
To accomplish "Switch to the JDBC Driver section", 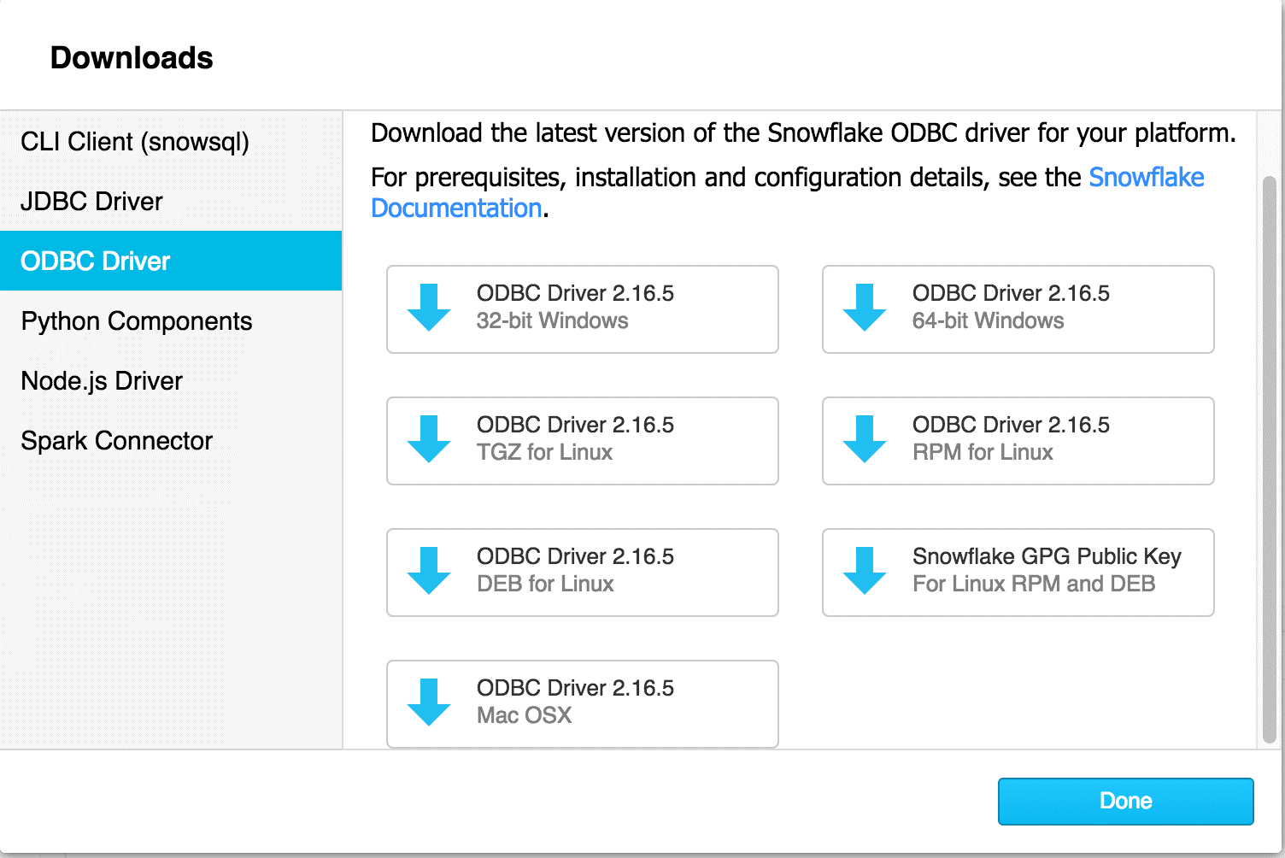I will point(91,202).
